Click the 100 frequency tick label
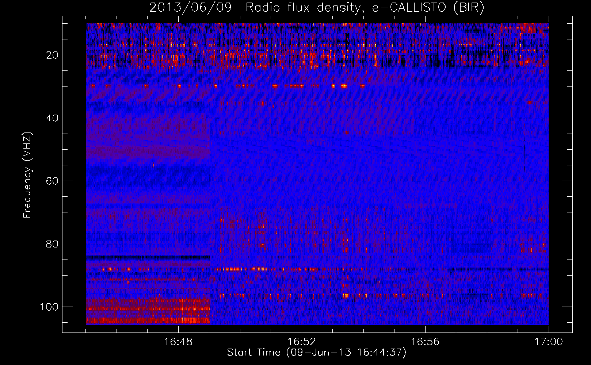591x365 pixels. (49, 307)
